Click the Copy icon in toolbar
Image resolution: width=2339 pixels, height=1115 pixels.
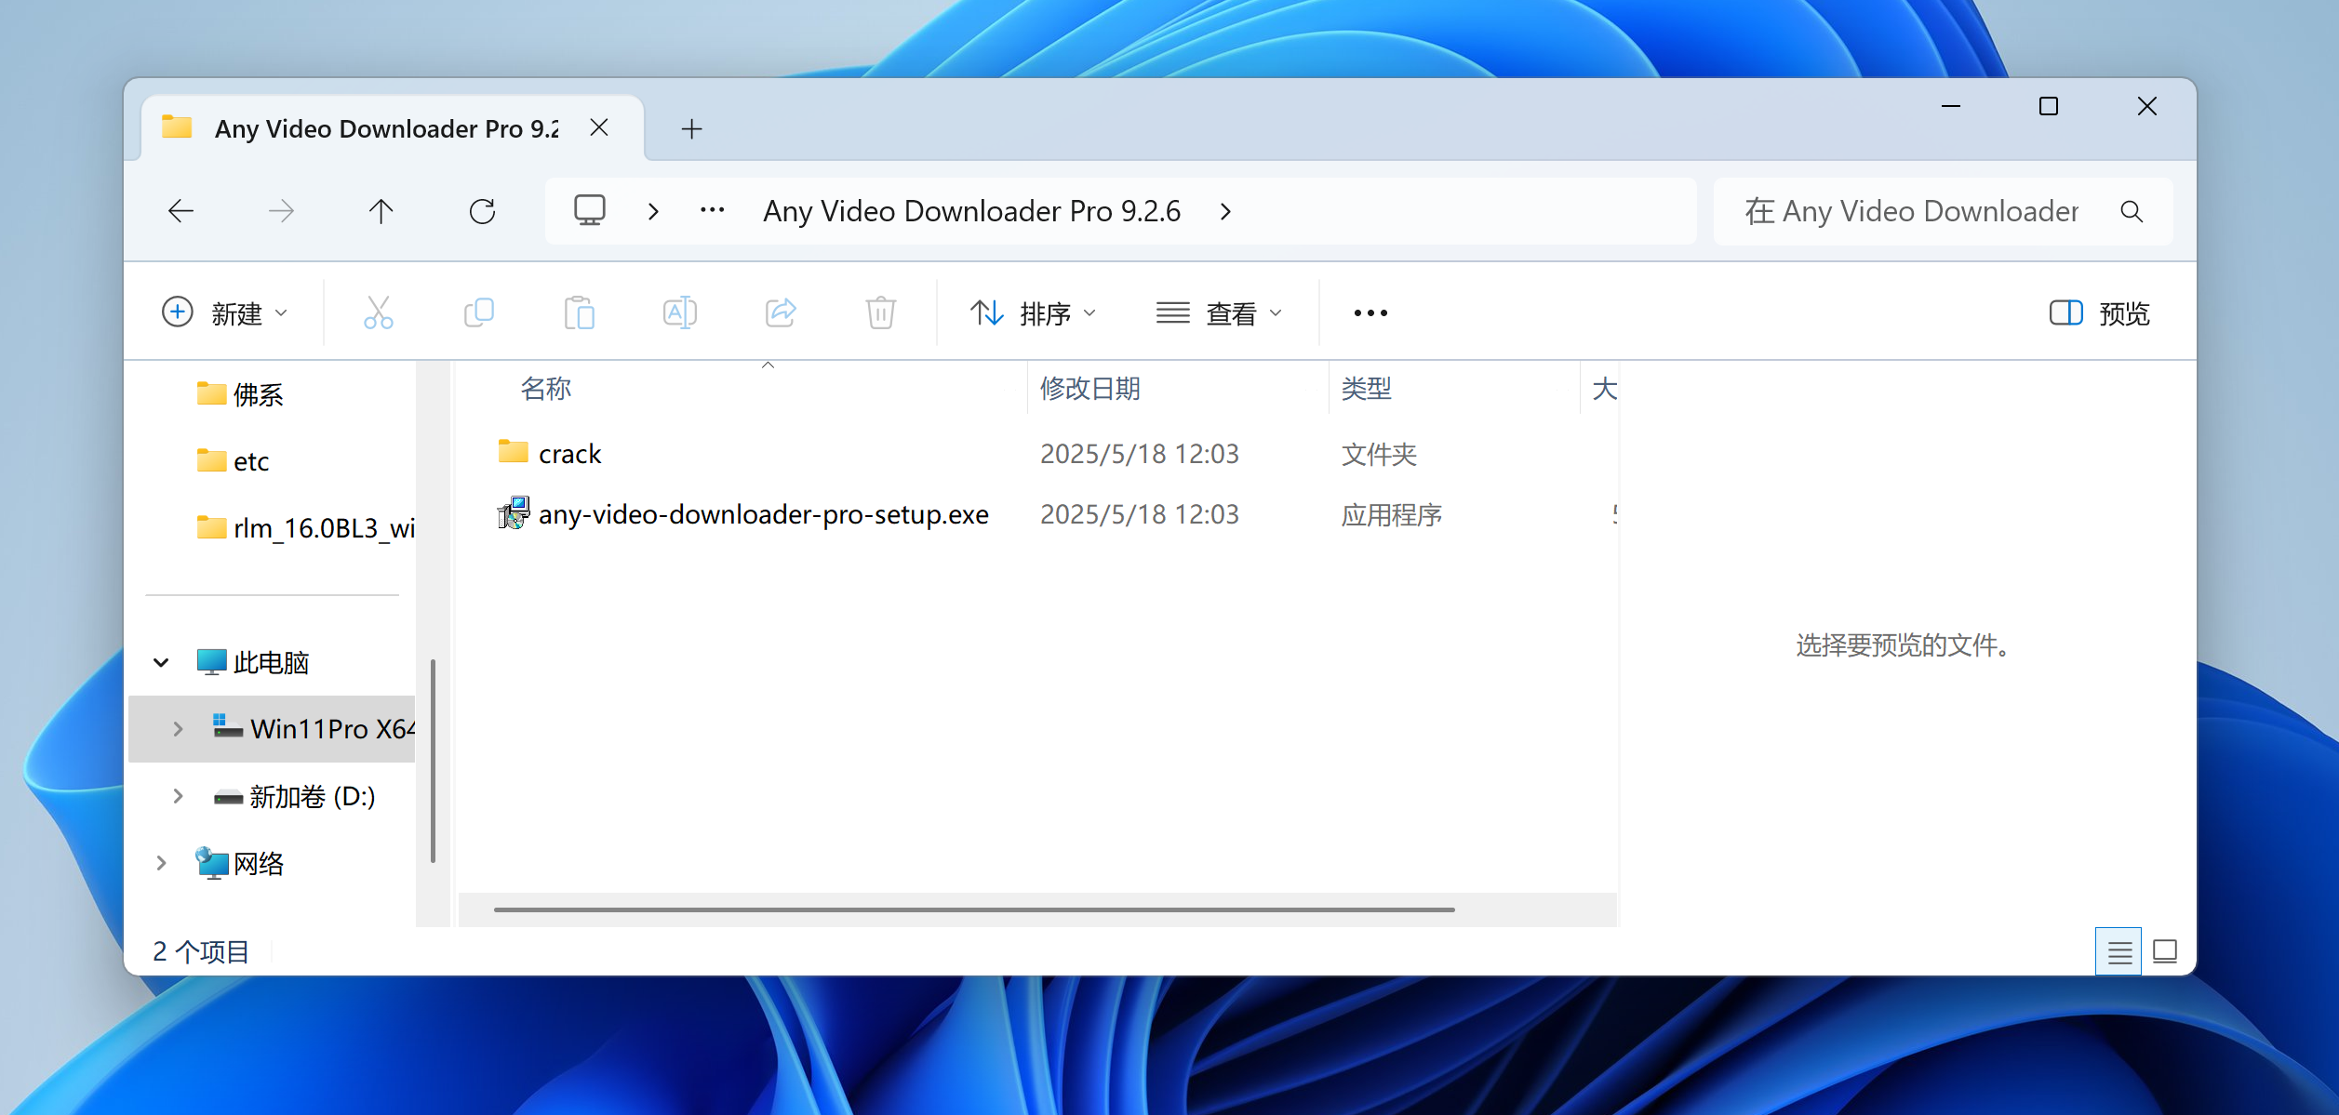pyautogui.click(x=478, y=312)
